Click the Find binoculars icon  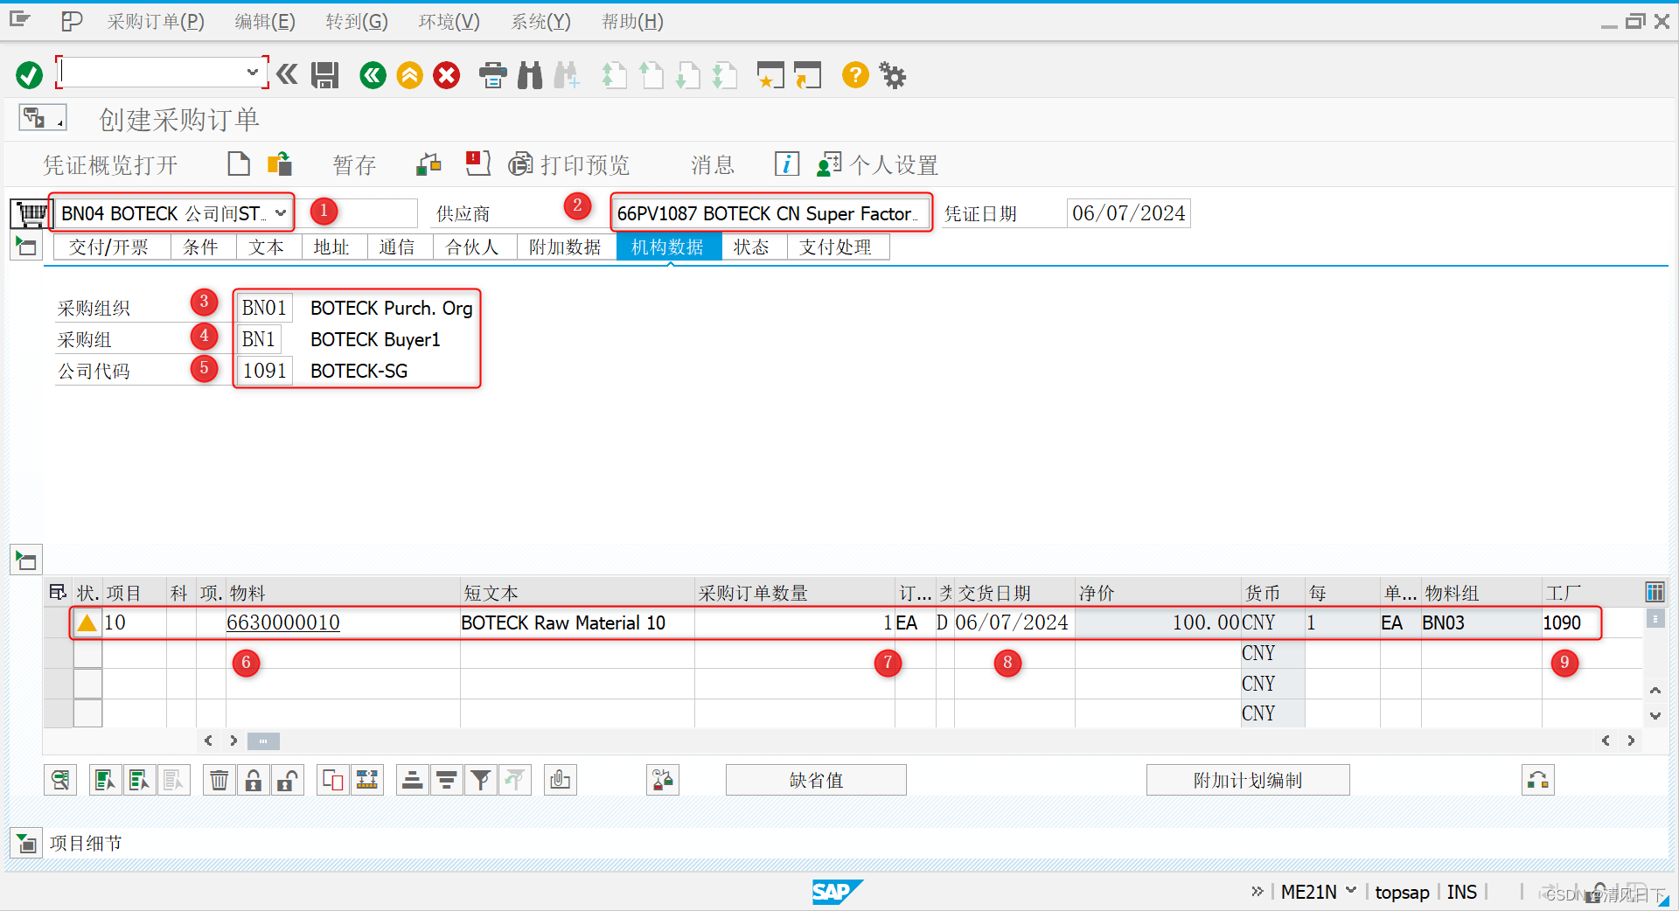(530, 75)
